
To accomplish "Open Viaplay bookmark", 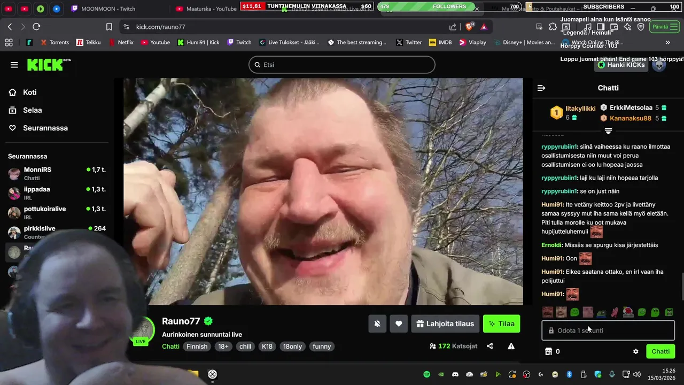I will (472, 42).
